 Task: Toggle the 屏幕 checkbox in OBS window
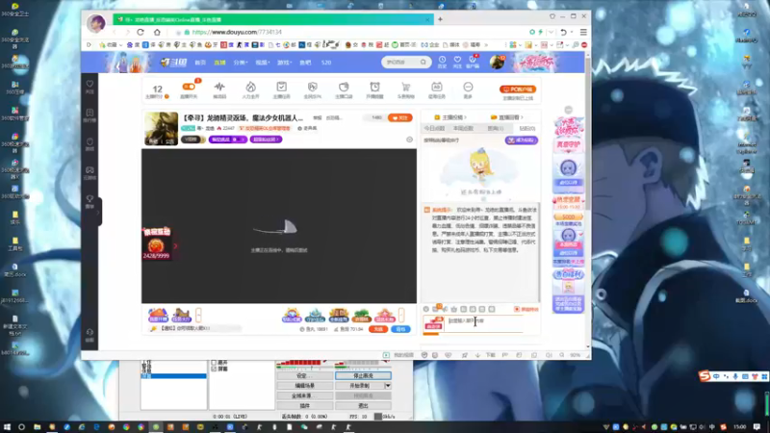click(214, 369)
